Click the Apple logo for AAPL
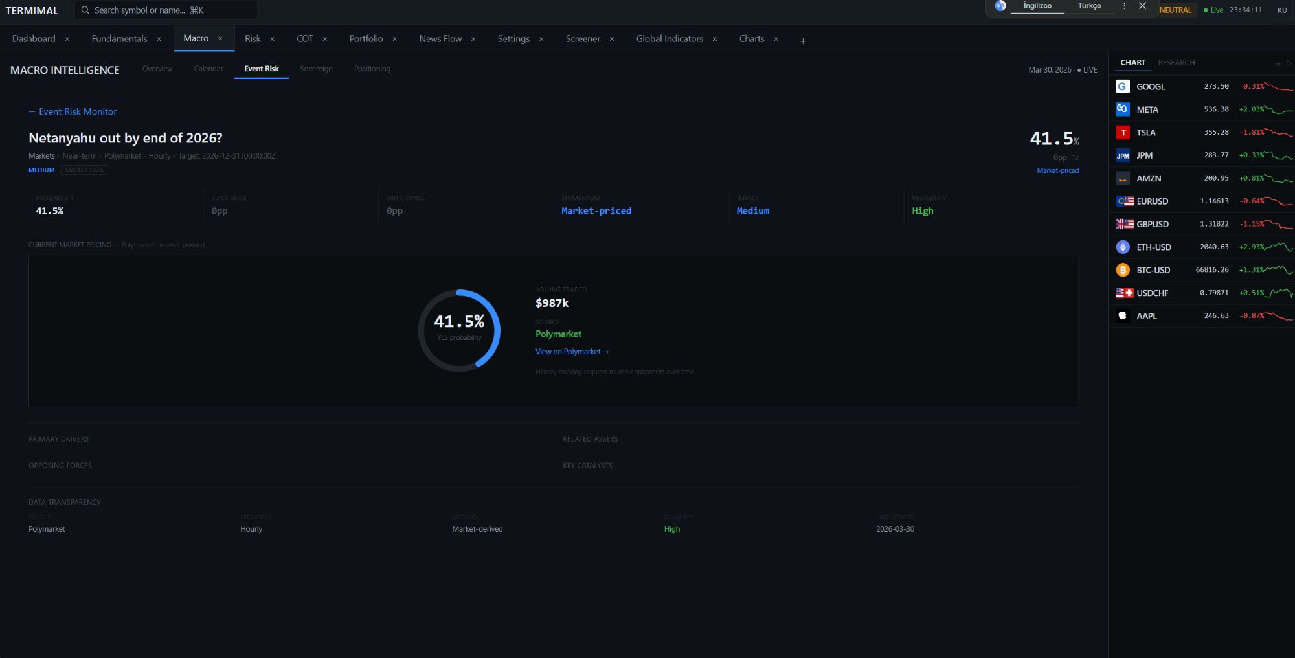 [x=1123, y=315]
